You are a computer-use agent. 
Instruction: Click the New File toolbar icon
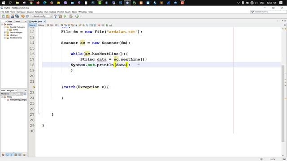point(3,16)
